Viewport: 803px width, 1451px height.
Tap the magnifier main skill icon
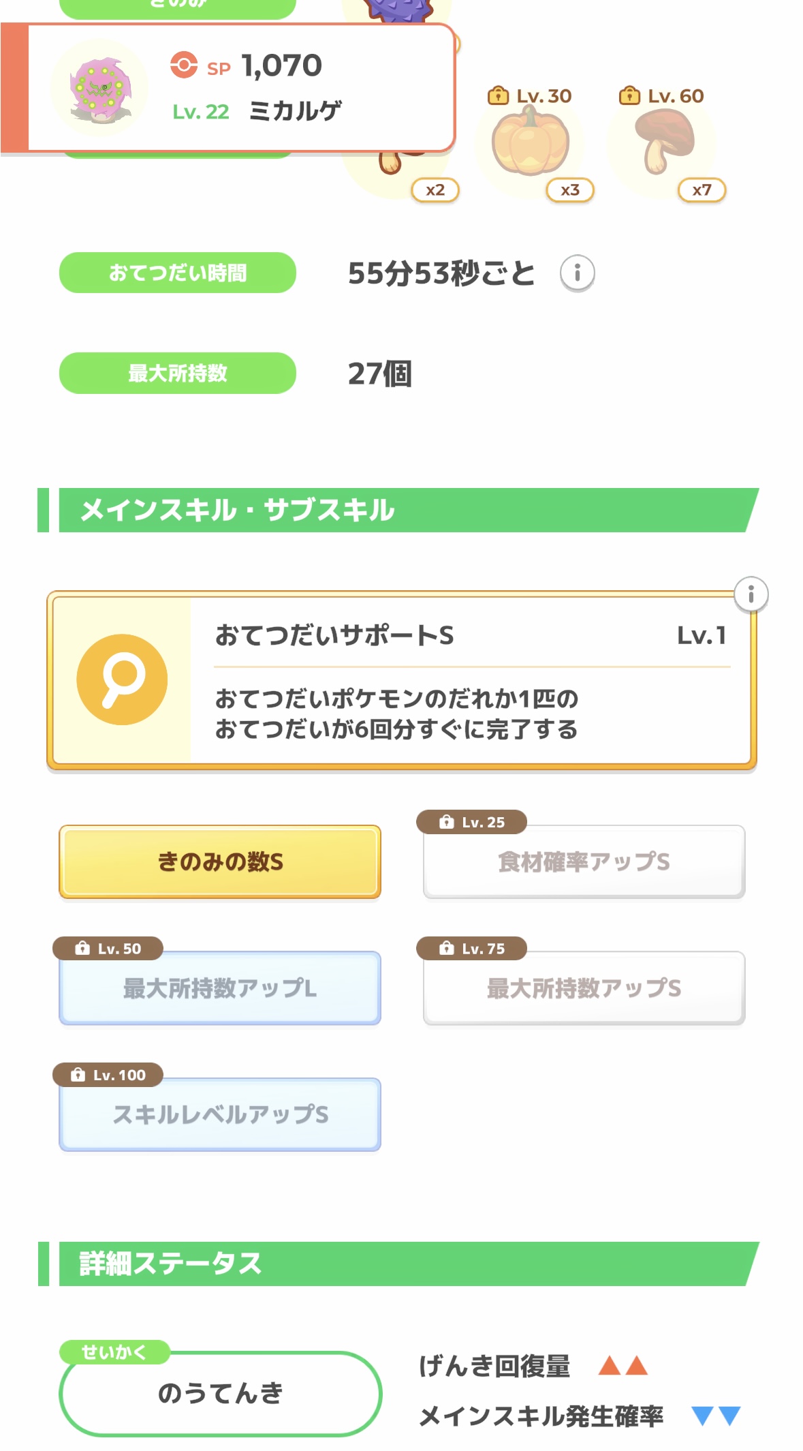[x=122, y=679]
